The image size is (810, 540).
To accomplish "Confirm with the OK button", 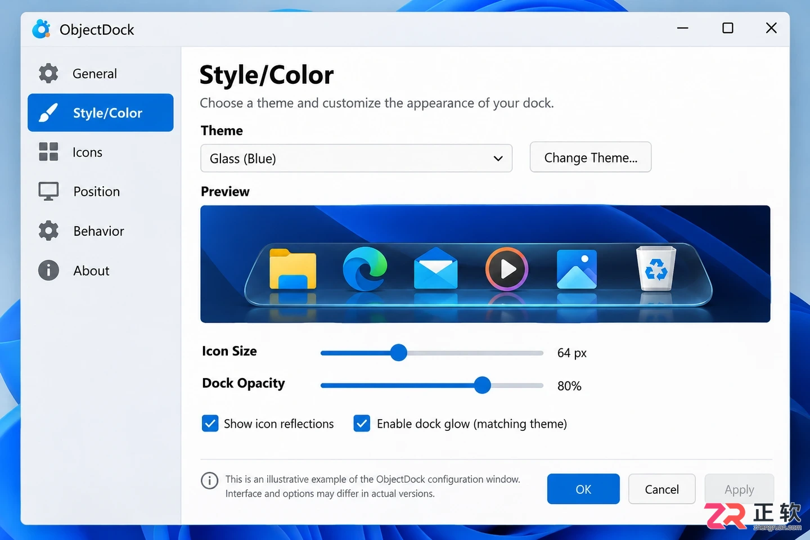I will pyautogui.click(x=583, y=489).
